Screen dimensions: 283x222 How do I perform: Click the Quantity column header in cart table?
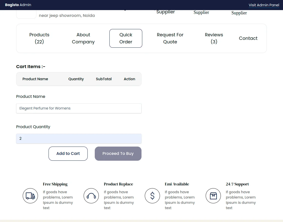pos(76,79)
